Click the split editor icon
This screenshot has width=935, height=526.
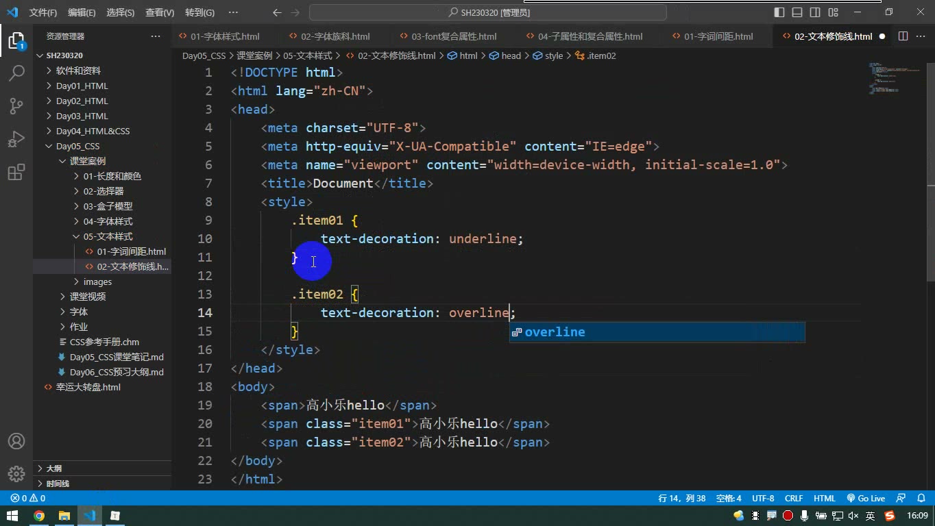903,36
